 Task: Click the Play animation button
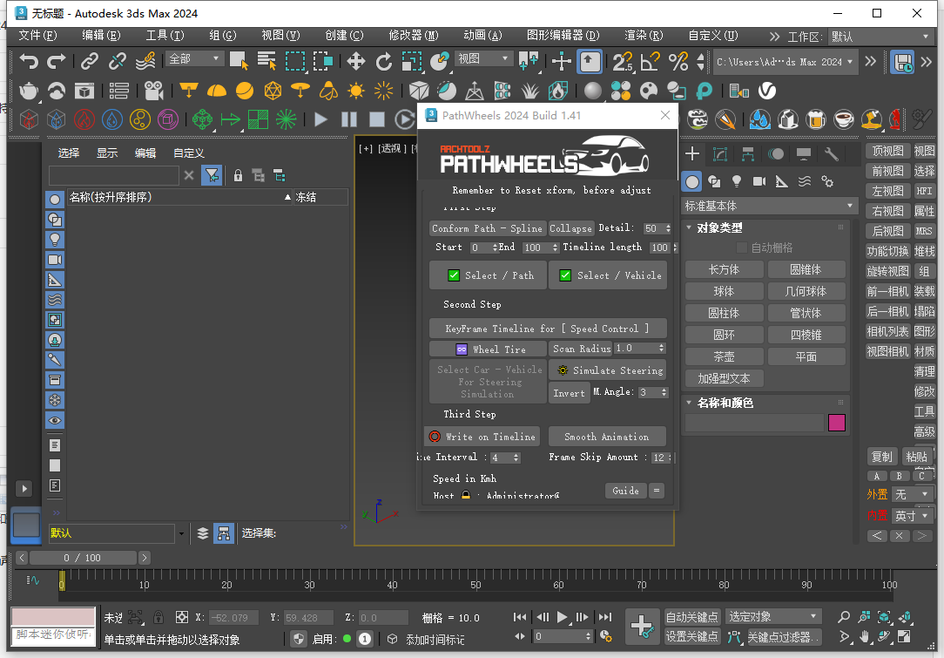click(x=562, y=617)
